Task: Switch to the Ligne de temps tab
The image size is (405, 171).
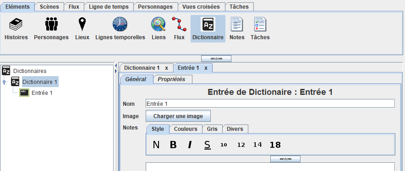Action: point(109,7)
